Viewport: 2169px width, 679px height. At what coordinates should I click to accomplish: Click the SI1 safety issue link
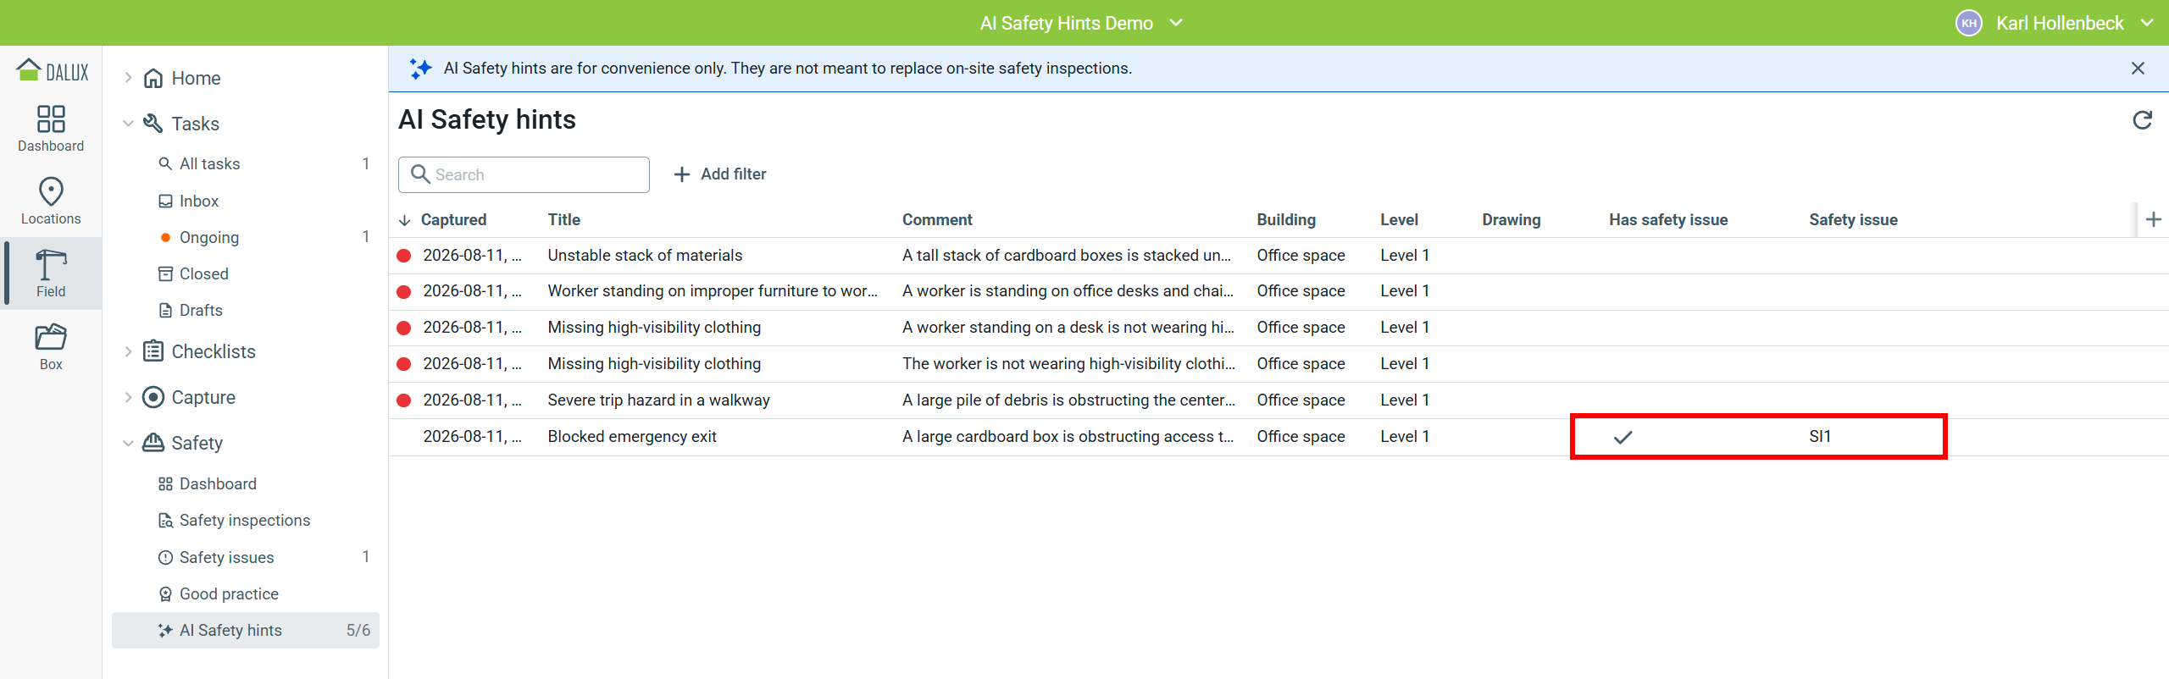coord(1820,437)
